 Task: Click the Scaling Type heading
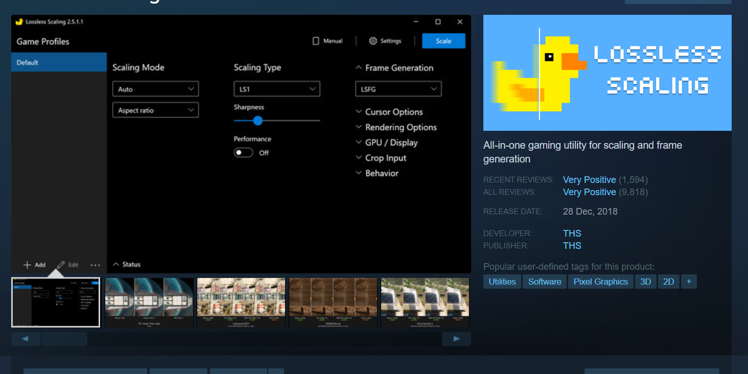[258, 67]
